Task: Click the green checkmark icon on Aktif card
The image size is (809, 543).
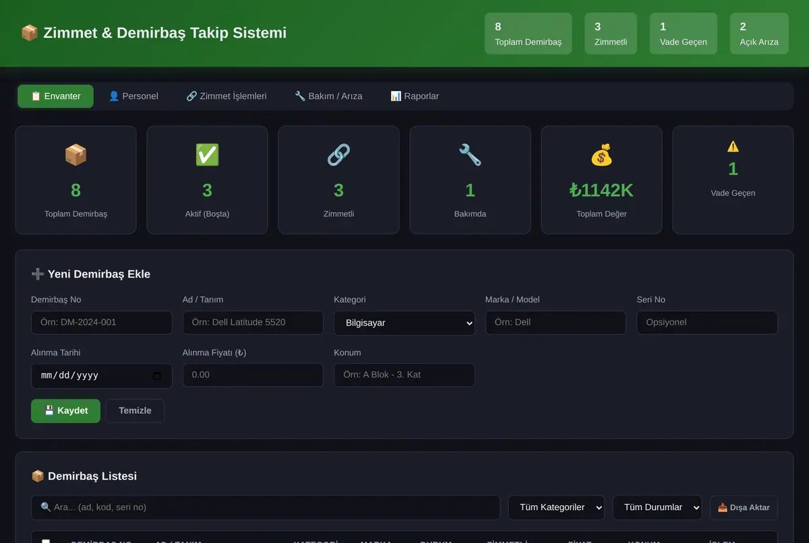Action: (207, 155)
